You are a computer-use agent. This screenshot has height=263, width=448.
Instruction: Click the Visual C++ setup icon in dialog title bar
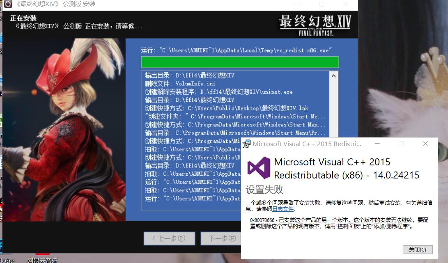tap(248, 144)
